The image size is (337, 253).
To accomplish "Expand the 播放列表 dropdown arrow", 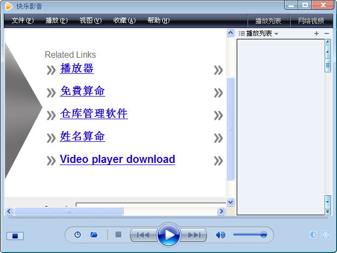I will 277,34.
